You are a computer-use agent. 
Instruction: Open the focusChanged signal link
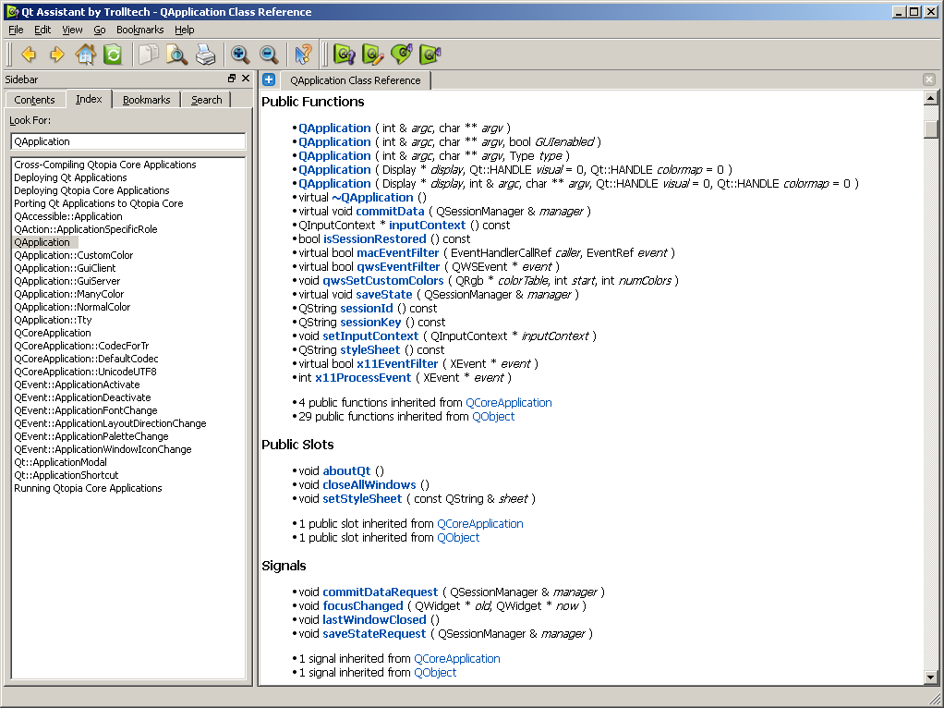pyautogui.click(x=363, y=606)
